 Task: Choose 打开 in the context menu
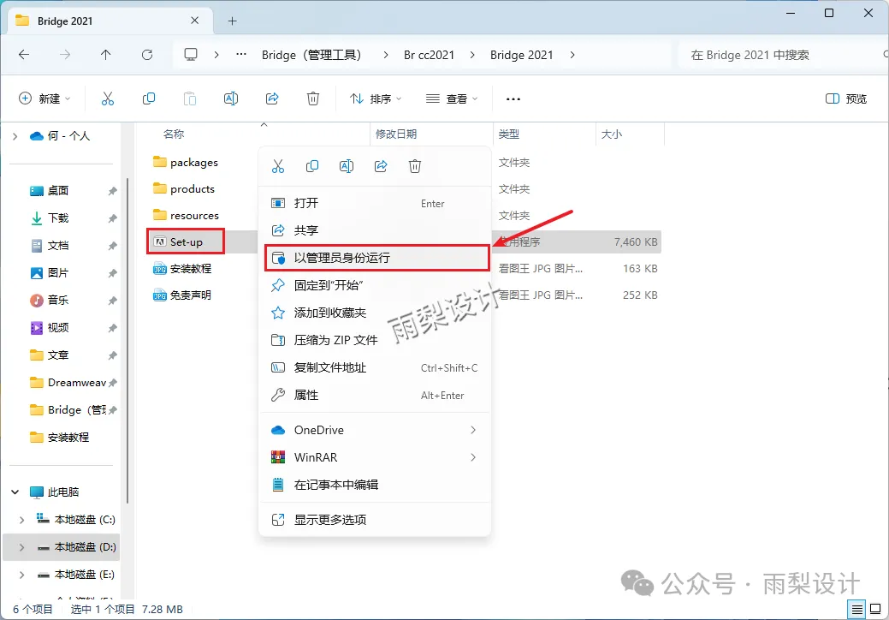(374, 203)
